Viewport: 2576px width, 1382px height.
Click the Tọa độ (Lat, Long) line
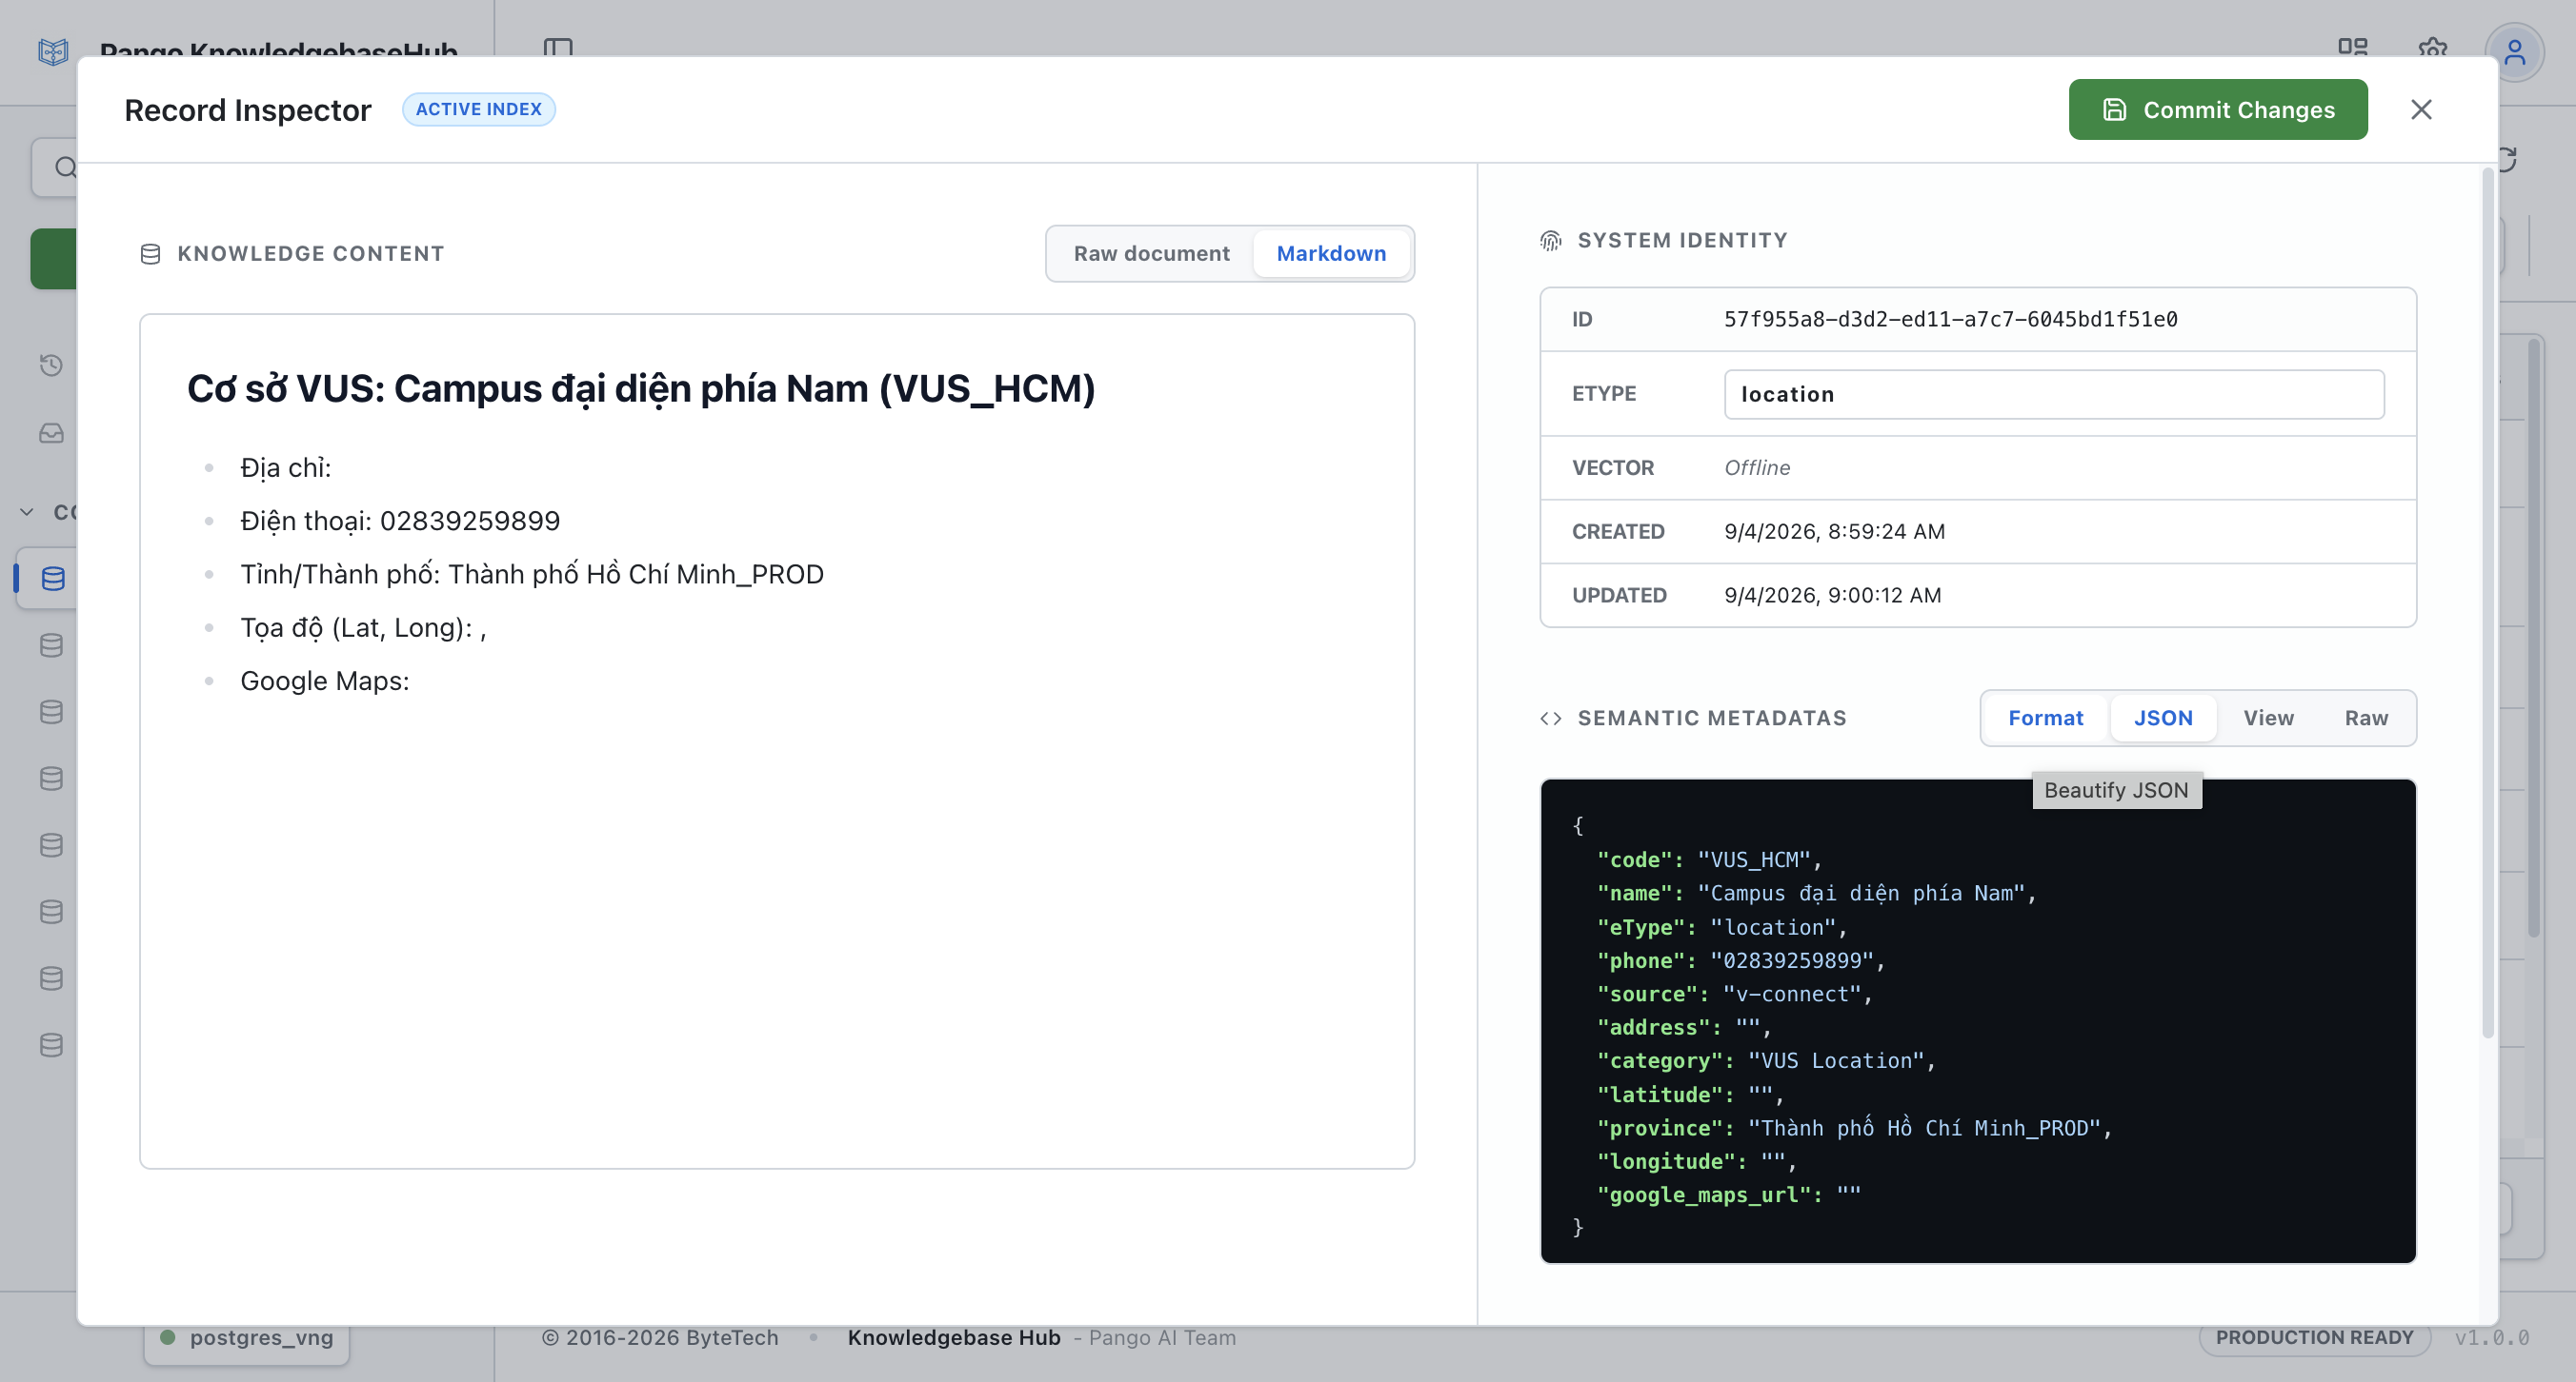[x=363, y=627]
